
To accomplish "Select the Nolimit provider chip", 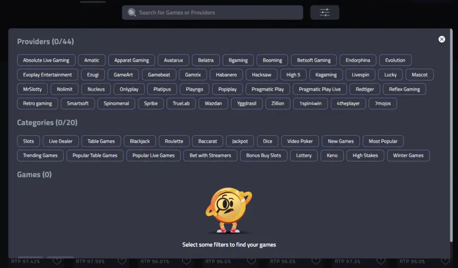I will [65, 89].
